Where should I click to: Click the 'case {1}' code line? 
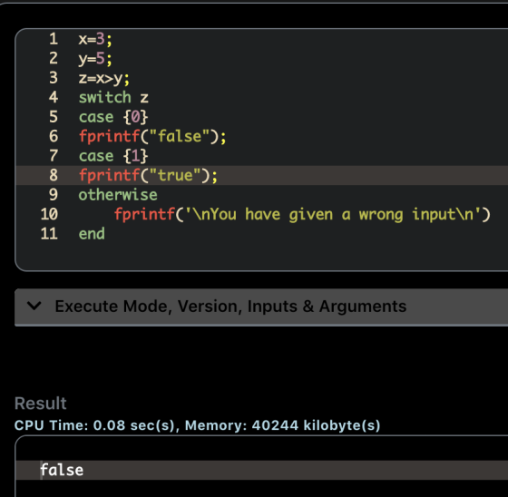(113, 156)
